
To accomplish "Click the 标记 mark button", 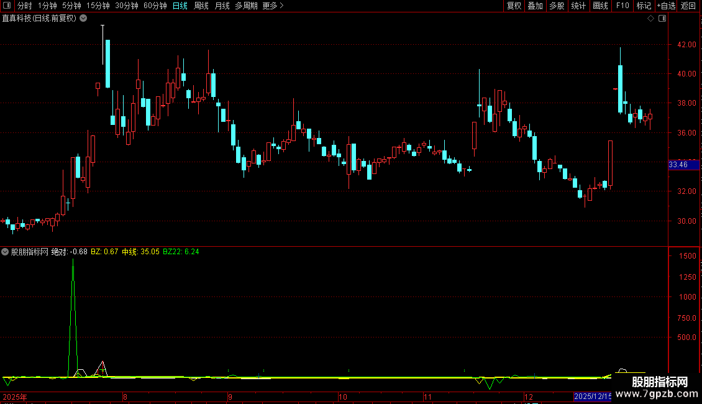I will coord(644,6).
